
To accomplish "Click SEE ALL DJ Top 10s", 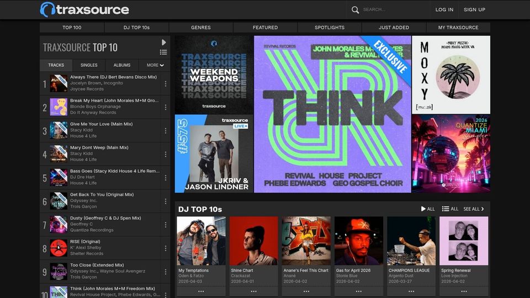I will pyautogui.click(x=474, y=209).
